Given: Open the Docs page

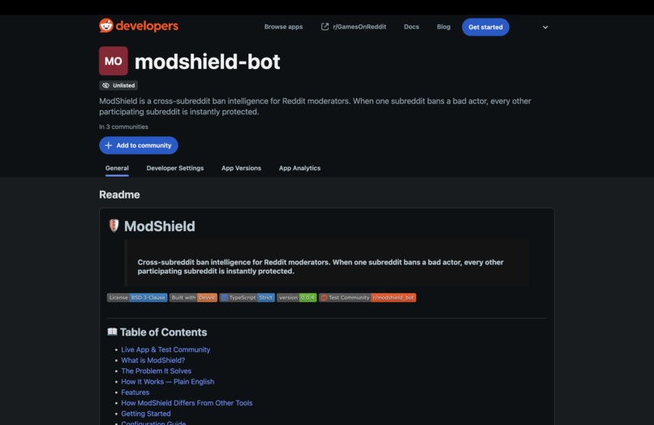Looking at the screenshot, I should [x=411, y=27].
